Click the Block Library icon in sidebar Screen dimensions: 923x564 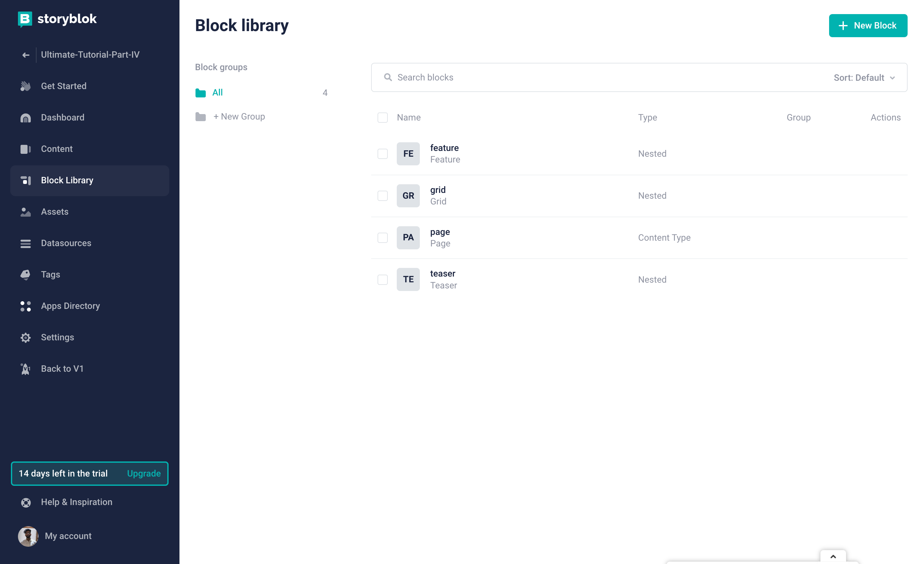click(x=25, y=180)
